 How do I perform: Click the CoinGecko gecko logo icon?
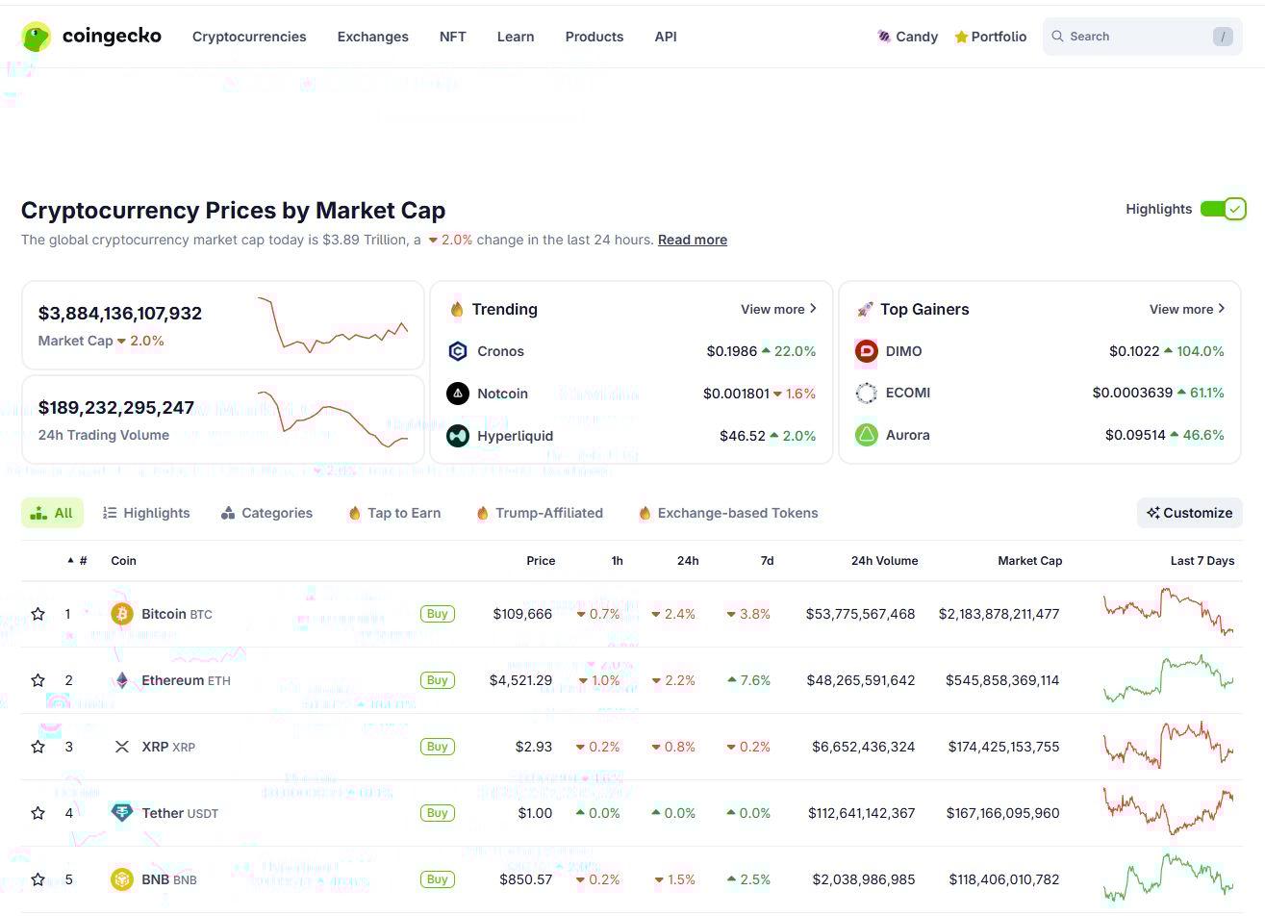[x=37, y=37]
